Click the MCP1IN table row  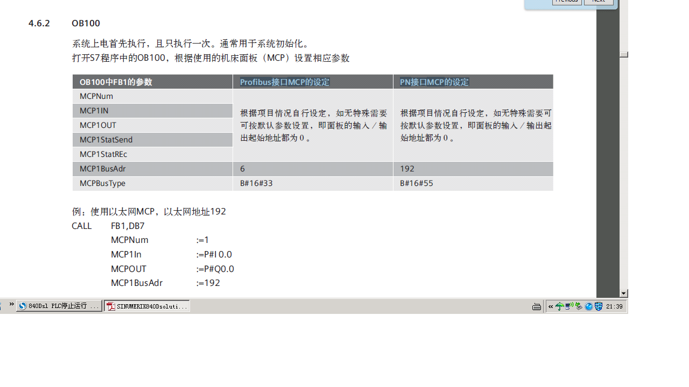point(152,111)
